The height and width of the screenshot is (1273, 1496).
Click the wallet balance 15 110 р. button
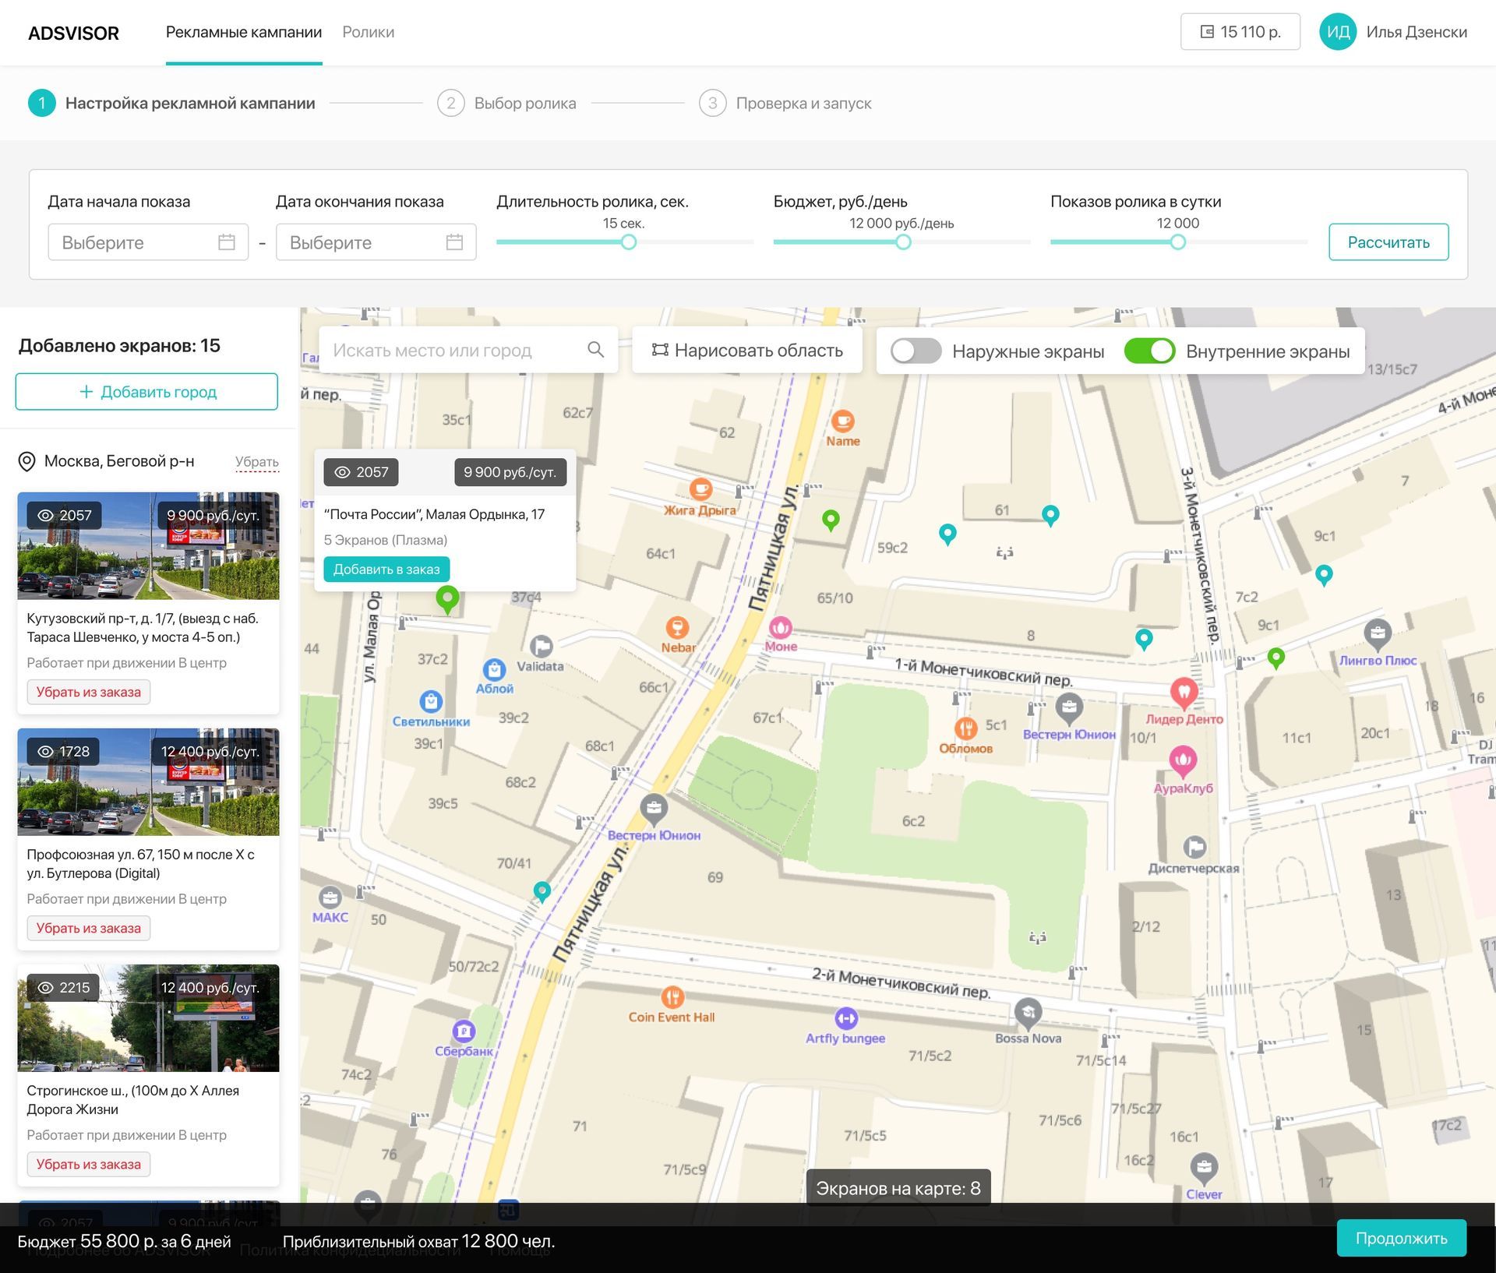coord(1240,32)
